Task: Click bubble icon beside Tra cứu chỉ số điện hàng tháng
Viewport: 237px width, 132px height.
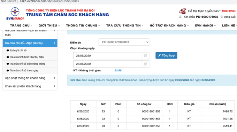Action: (8, 64)
